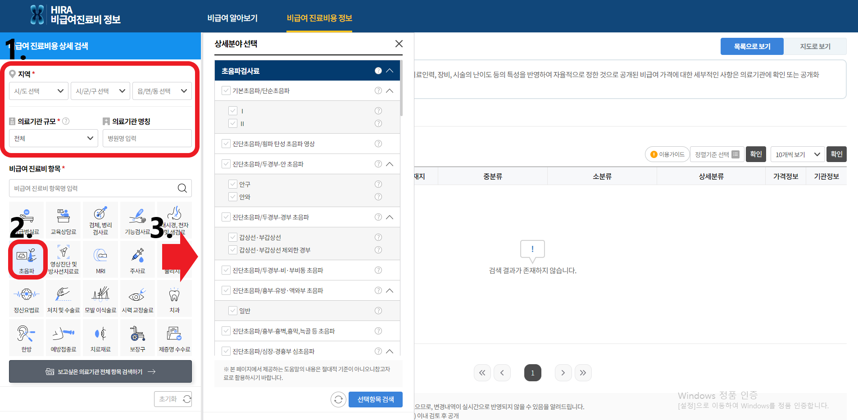Switch to 목록으로 보기 tab

[x=752, y=46]
